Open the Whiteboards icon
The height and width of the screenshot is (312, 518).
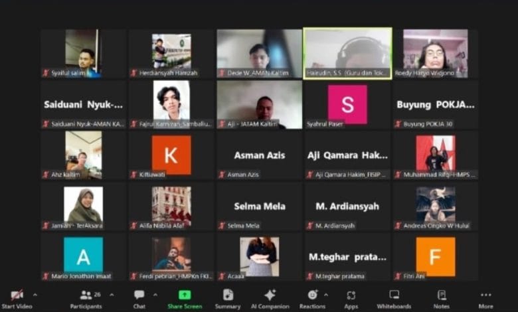point(394,295)
